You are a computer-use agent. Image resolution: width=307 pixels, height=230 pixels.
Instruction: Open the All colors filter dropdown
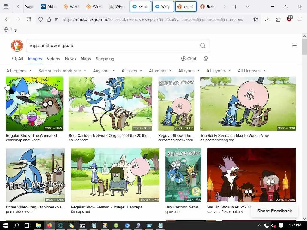click(160, 71)
